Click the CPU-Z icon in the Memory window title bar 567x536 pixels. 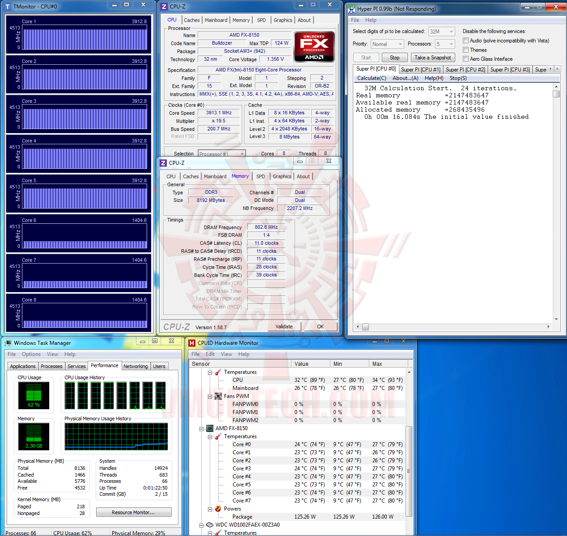(163, 163)
